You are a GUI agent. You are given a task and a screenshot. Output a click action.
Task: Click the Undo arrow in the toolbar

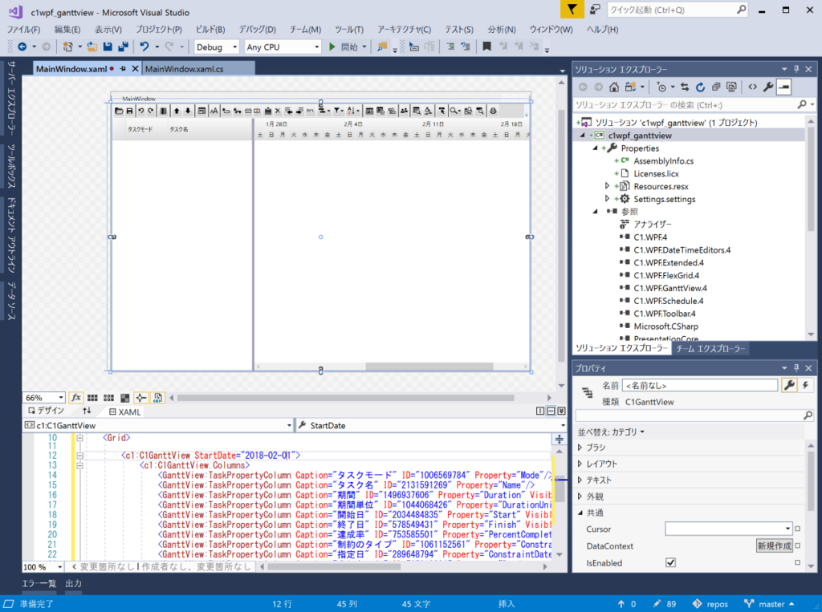144,47
